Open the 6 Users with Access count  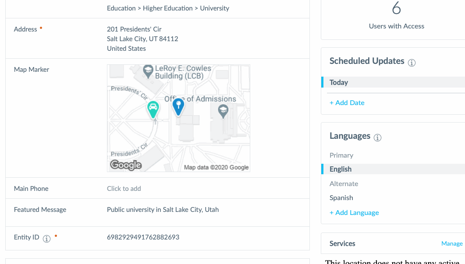[396, 9]
